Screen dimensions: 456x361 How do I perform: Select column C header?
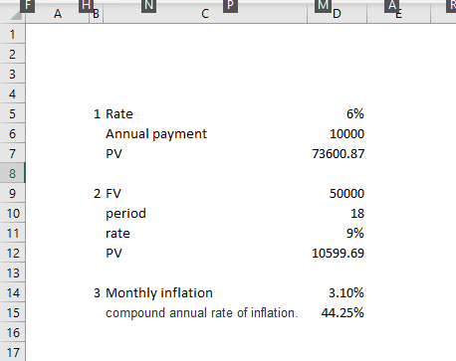coord(205,14)
